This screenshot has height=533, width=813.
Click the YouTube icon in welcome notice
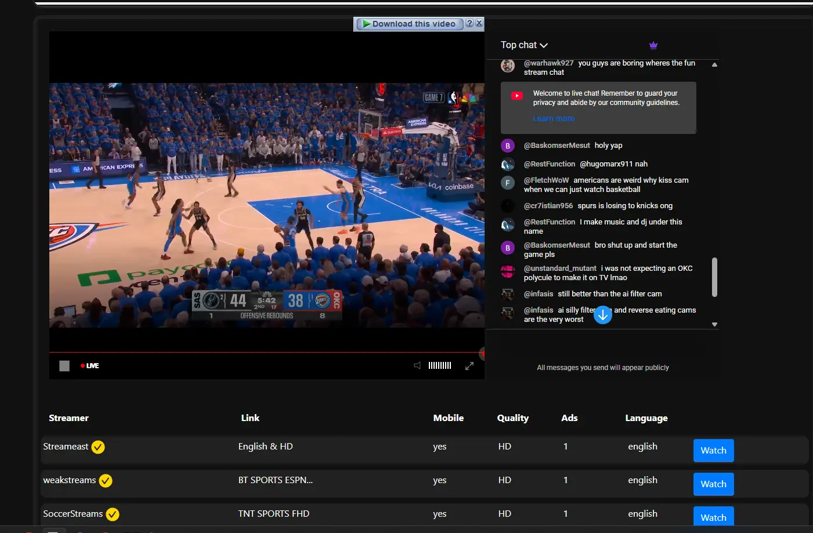pos(517,96)
